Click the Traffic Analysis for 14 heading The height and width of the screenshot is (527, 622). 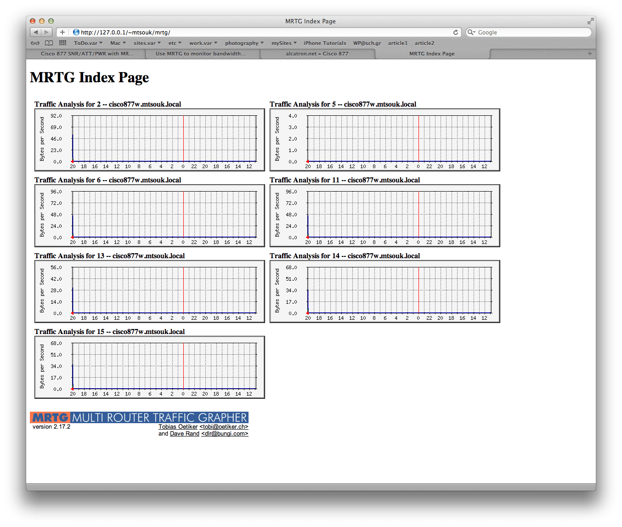[345, 256]
